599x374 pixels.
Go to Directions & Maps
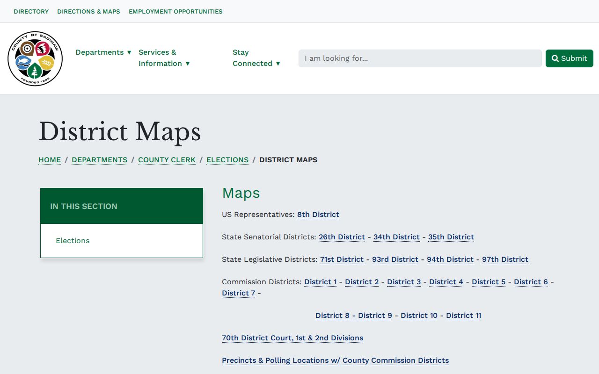tap(88, 11)
